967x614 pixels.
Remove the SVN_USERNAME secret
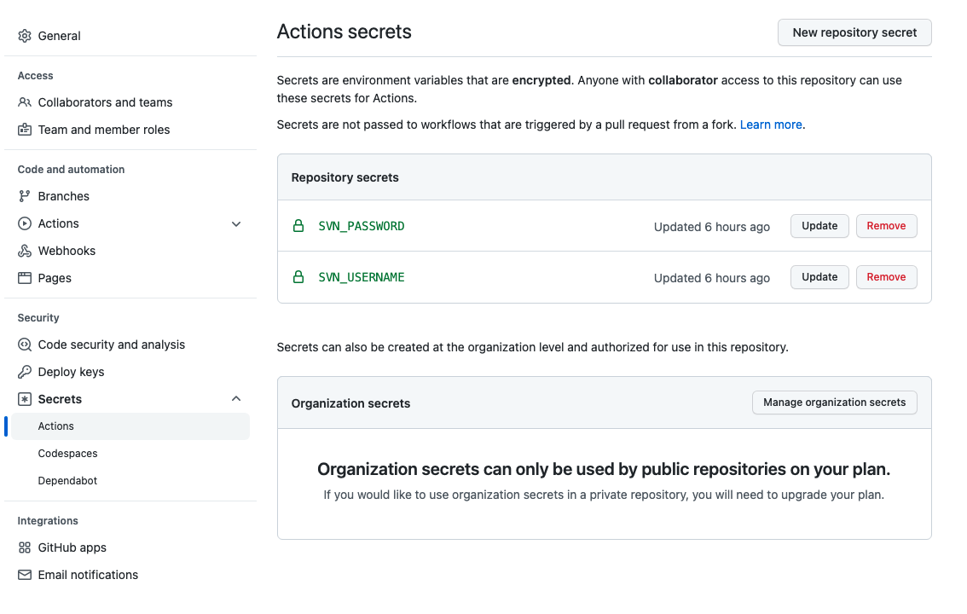(886, 277)
